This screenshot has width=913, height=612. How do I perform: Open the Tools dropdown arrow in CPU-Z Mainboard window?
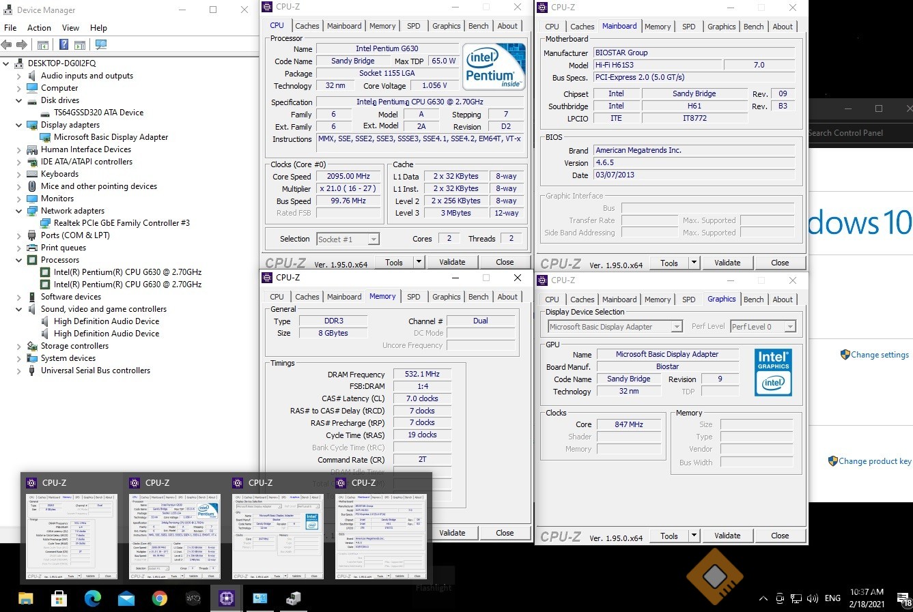pyautogui.click(x=694, y=263)
